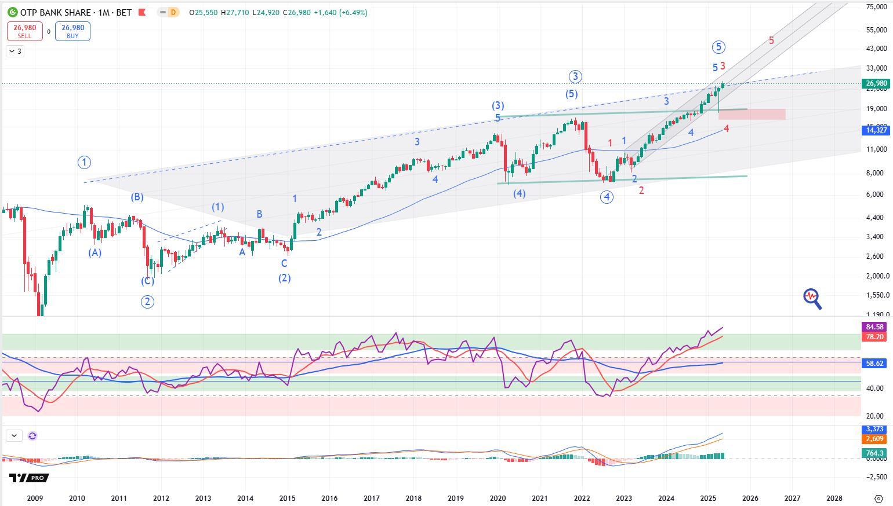The height and width of the screenshot is (506, 893).
Task: Click the orange D data-delay badge
Action: point(173,12)
